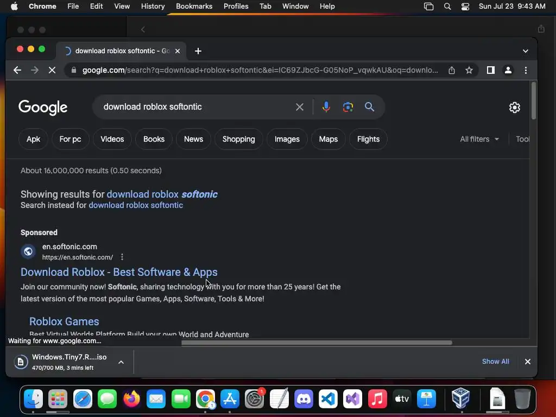The image size is (556, 417).
Task: Open the History menu
Action: pos(153,6)
